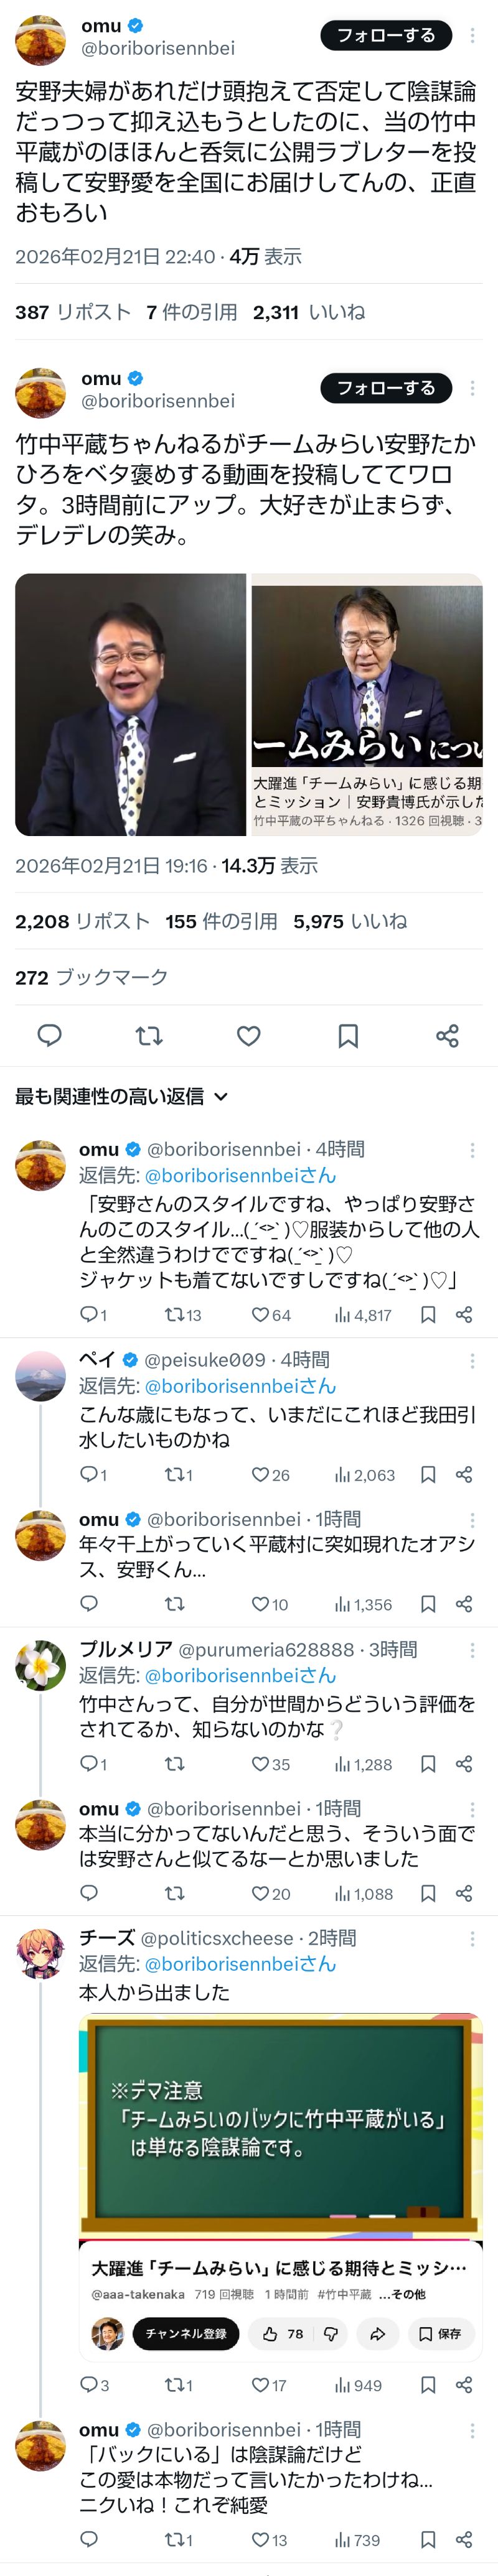Open the left 竹中平蔵 video thumbnail
498x2576 pixels.
point(130,704)
